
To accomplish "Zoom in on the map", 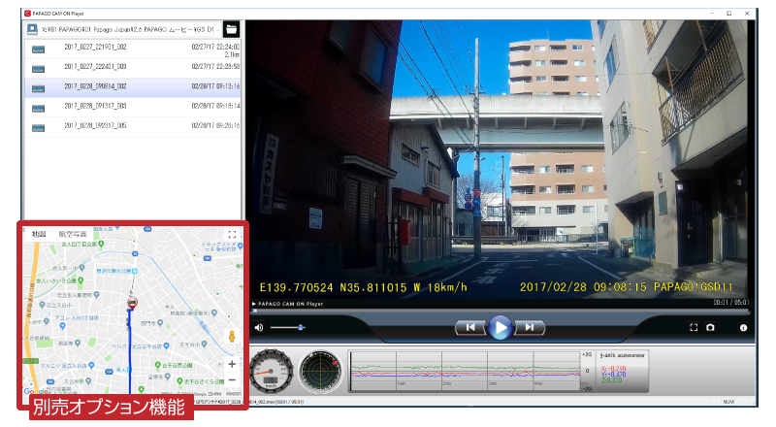I will (232, 365).
